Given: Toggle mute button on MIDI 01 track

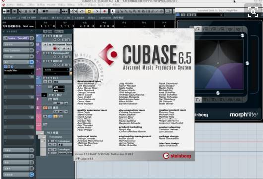Looking at the screenshot, I should pos(45,61).
